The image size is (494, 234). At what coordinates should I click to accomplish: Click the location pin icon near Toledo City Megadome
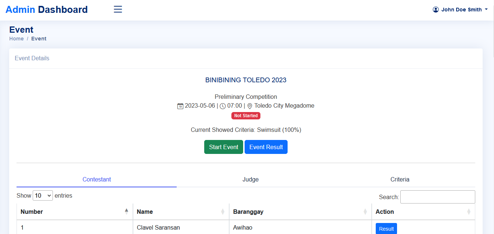[250, 105]
